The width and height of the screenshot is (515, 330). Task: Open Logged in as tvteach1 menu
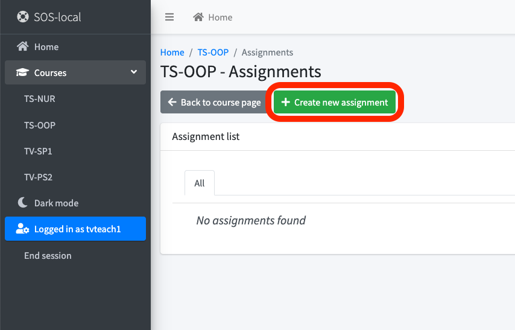point(75,229)
